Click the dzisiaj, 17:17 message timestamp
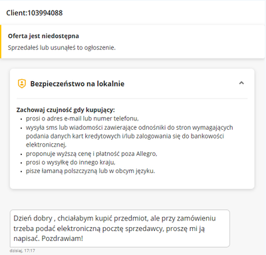This screenshot has height=255, width=266. [x=23, y=250]
